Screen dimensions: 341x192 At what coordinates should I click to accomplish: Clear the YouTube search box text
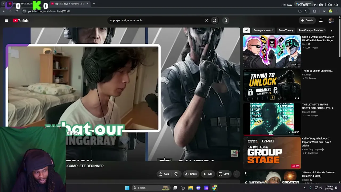click(x=206, y=21)
